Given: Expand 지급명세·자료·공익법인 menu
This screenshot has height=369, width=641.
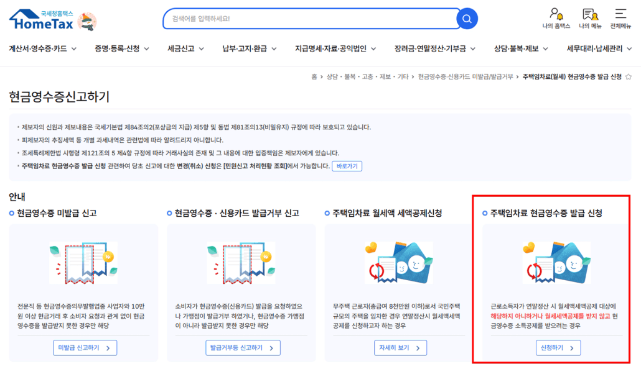Looking at the screenshot, I should [335, 48].
